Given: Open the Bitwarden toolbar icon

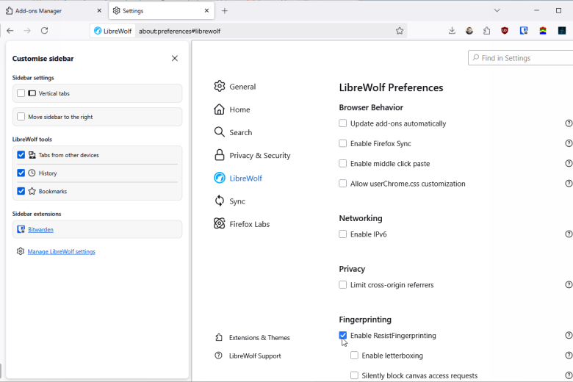Looking at the screenshot, I should (524, 31).
